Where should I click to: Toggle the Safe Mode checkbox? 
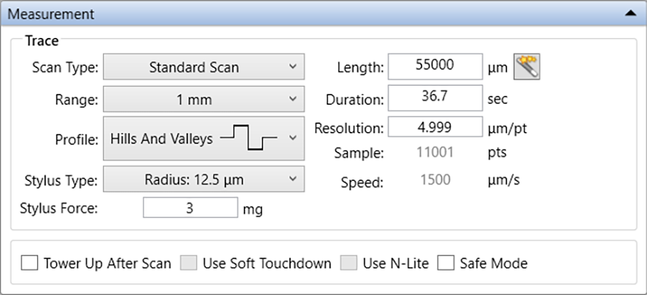coord(445,263)
